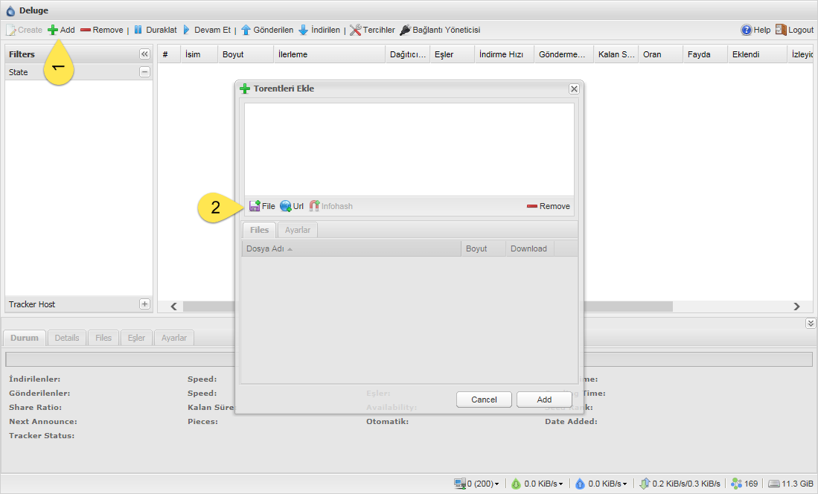
Task: Open the Ayarlar tab in the bottom panel
Action: click(x=173, y=338)
